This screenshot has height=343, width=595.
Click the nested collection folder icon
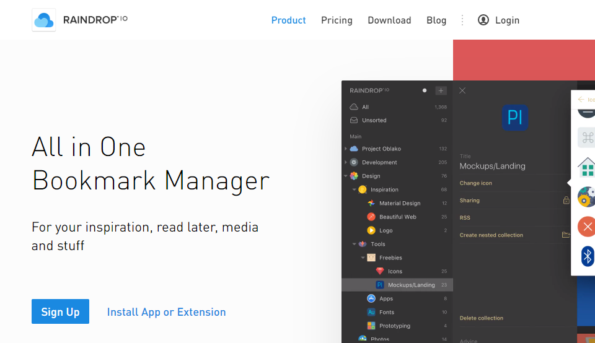coord(566,235)
